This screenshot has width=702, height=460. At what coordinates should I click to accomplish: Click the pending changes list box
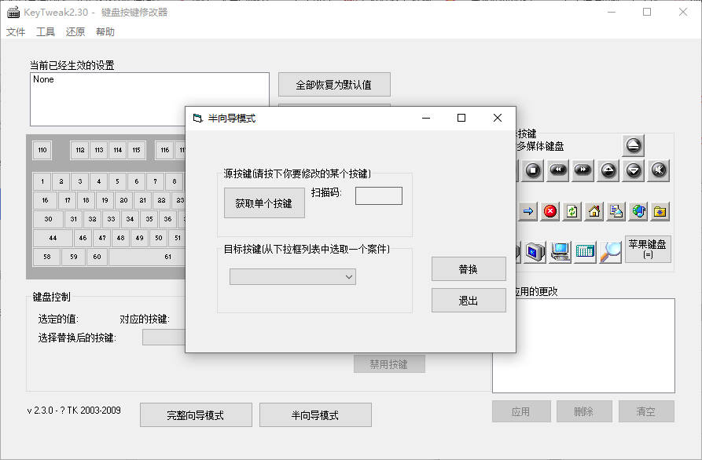(x=584, y=345)
